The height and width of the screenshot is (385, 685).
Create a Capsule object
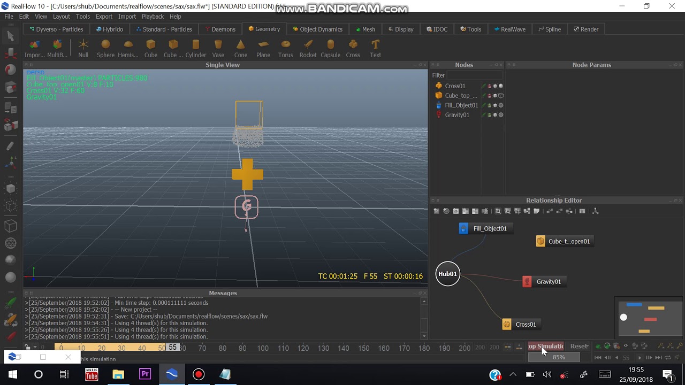[330, 48]
